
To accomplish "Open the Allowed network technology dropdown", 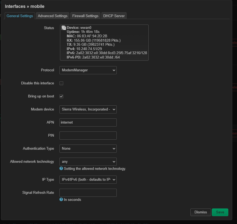I will (x=88, y=161).
